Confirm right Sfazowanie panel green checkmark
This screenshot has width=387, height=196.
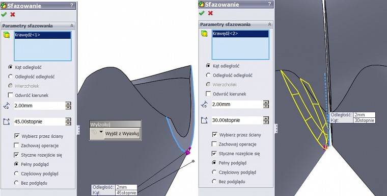coord(202,13)
